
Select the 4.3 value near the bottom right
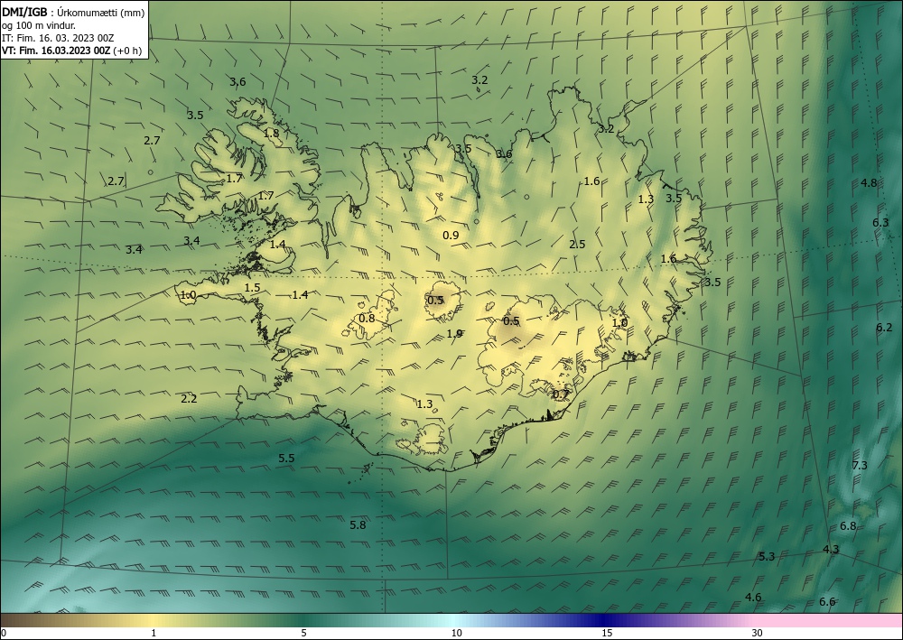(x=831, y=549)
